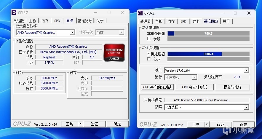This screenshot has width=262, height=139.
Task: Click 确定 button in right window
Action: (243, 124)
